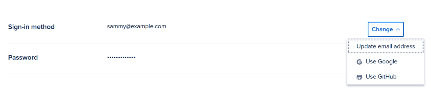This screenshot has width=431, height=103.
Task: Click the focused dotted-outline menu item
Action: click(385, 46)
